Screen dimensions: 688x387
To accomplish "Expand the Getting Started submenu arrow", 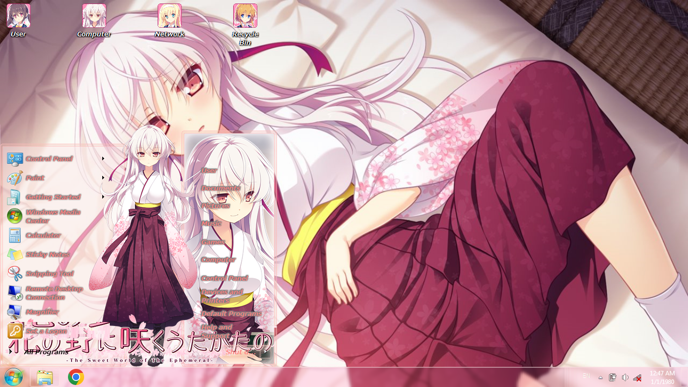I will (103, 197).
